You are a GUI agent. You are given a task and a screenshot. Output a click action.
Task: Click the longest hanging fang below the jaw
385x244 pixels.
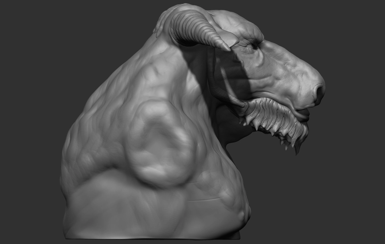pos(297,149)
